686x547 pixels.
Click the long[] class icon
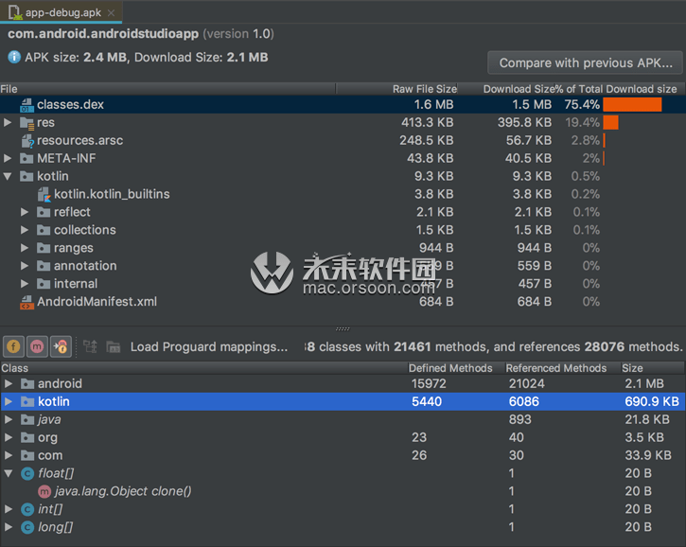click(27, 527)
